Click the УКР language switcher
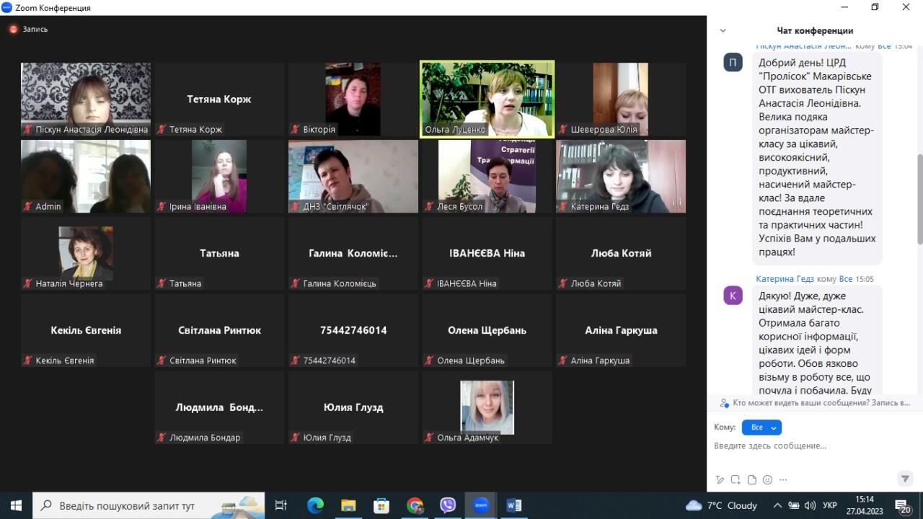The image size is (923, 519). pyautogui.click(x=830, y=505)
